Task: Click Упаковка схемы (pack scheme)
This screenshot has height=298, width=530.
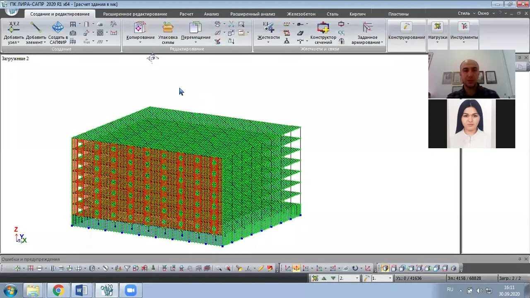Action: click(x=168, y=33)
